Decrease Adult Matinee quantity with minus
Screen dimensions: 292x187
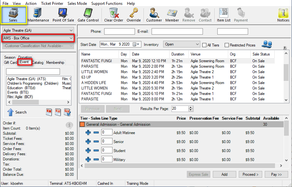(96, 132)
